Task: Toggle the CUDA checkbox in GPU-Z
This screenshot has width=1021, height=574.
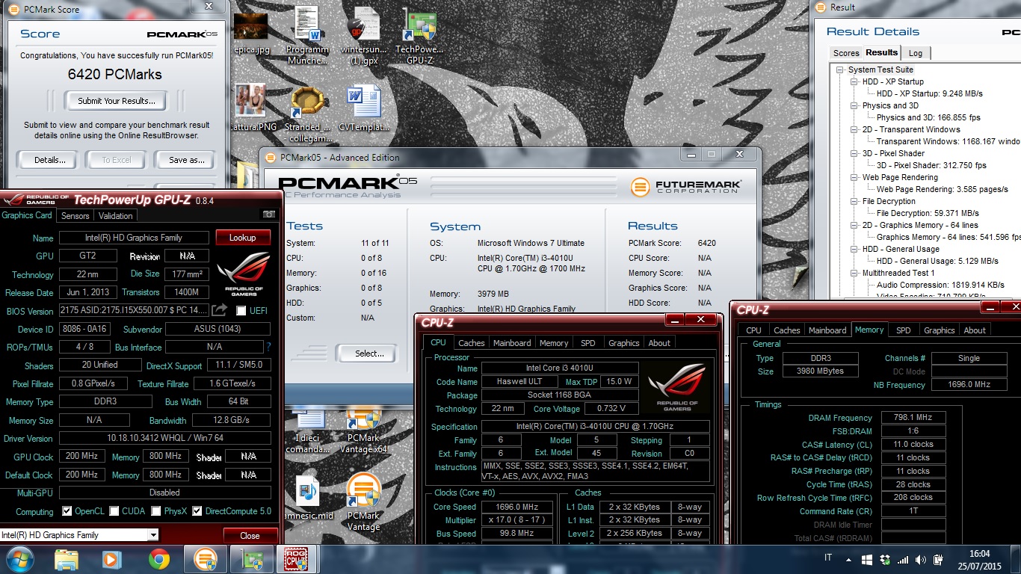Action: pyautogui.click(x=114, y=511)
